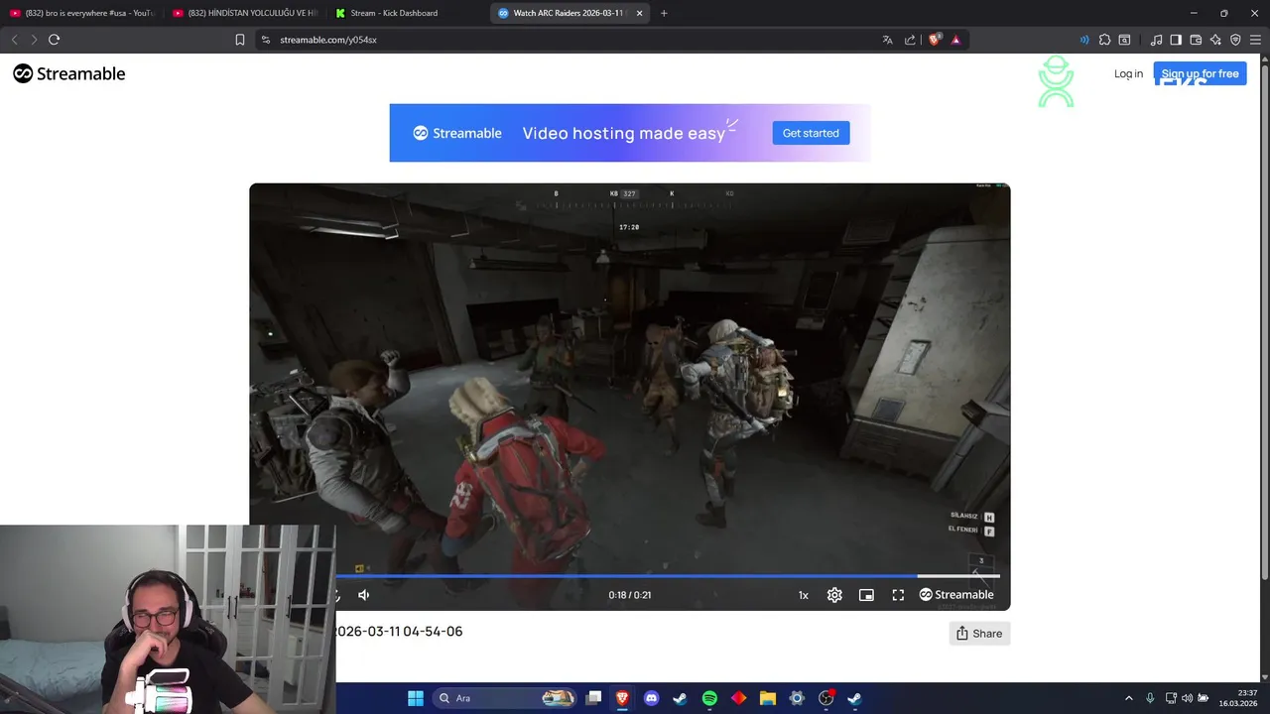Toggle the browser sidebar panel
The height and width of the screenshot is (714, 1270).
point(1176,40)
